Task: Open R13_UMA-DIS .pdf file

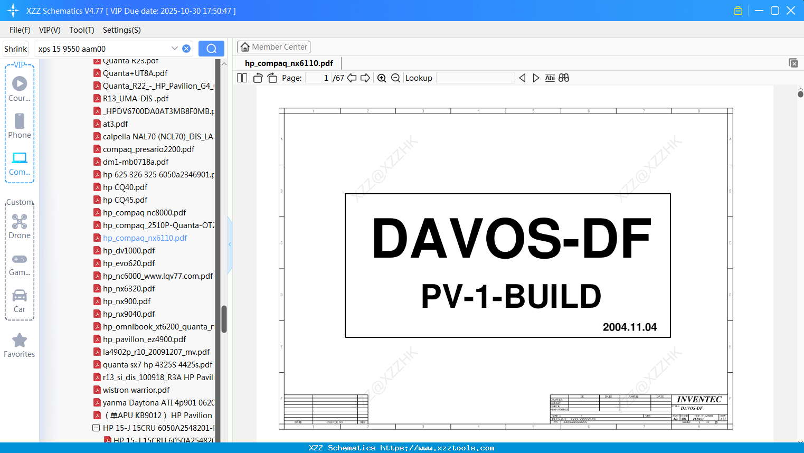Action: coord(136,99)
